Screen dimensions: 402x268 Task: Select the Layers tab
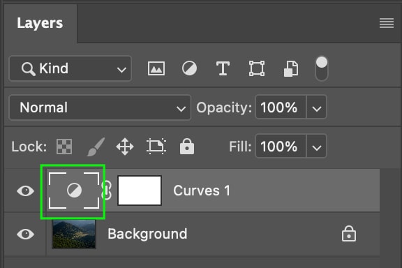tap(40, 23)
